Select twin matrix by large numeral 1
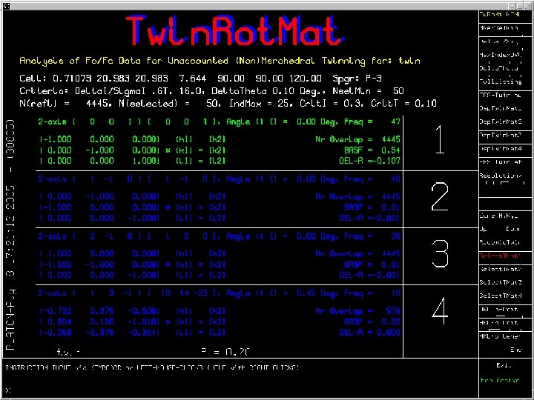 coord(440,139)
